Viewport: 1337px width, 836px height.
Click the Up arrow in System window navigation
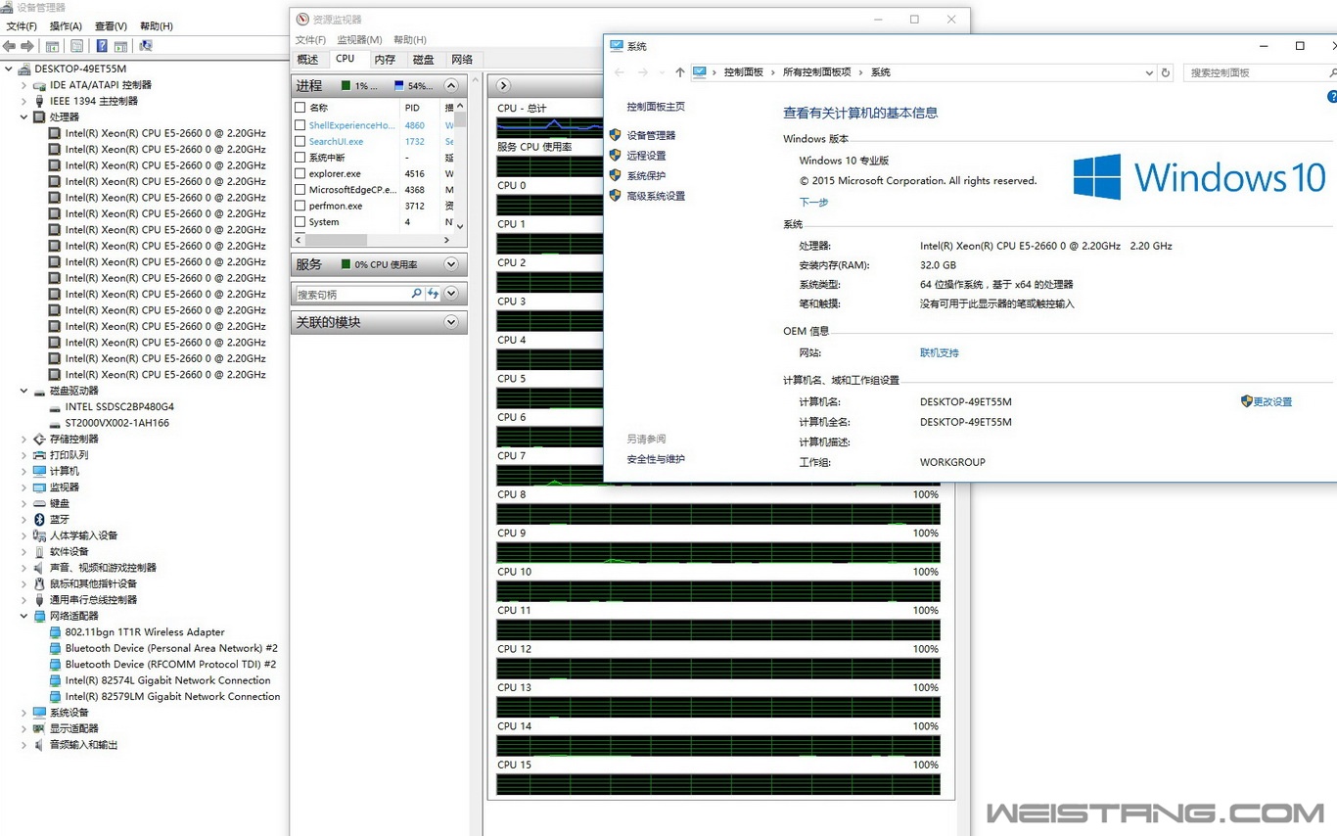pyautogui.click(x=680, y=72)
